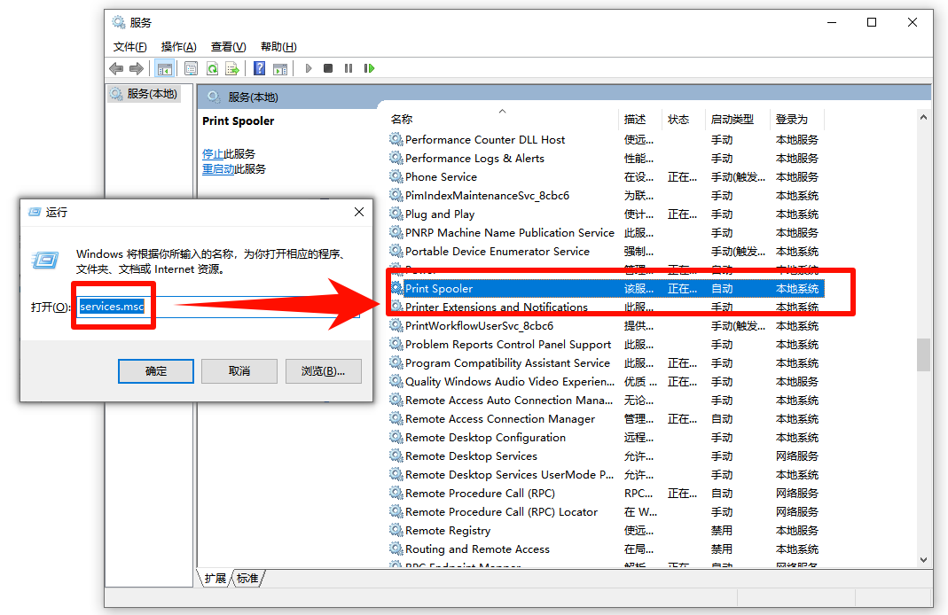
Task: Start the service with the play icon
Action: [x=309, y=68]
